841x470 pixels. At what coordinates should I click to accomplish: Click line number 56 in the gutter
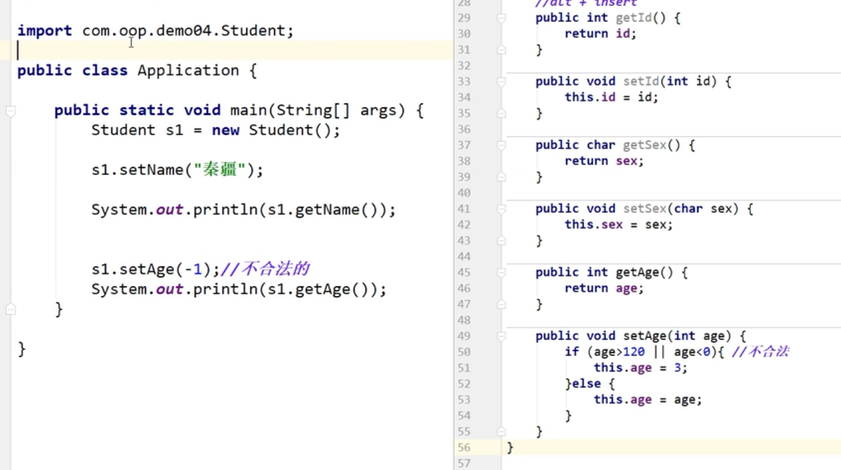[x=464, y=447]
